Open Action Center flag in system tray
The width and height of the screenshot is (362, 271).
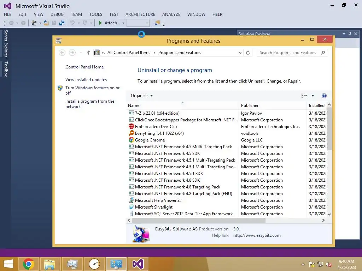(x=312, y=264)
